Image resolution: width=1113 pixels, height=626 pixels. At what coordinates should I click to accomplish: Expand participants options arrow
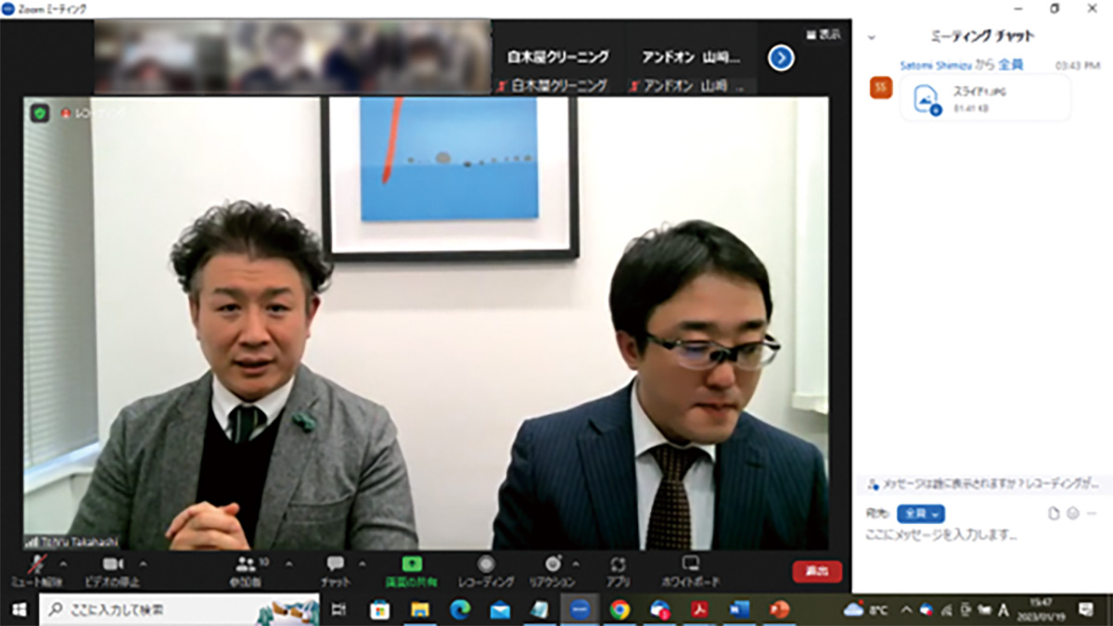[x=288, y=564]
